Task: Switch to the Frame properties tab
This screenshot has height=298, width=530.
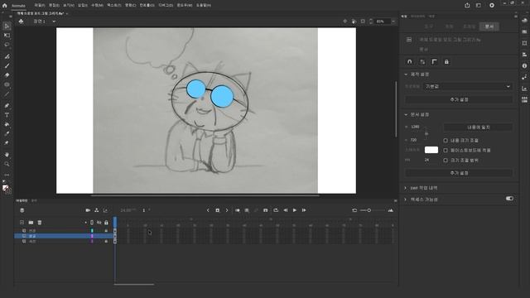Action: 470,26
